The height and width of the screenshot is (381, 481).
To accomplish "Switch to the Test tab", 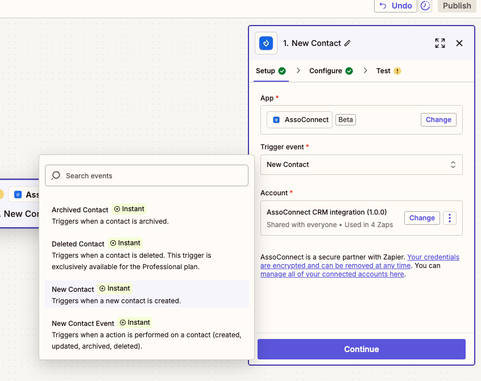I will pos(388,71).
